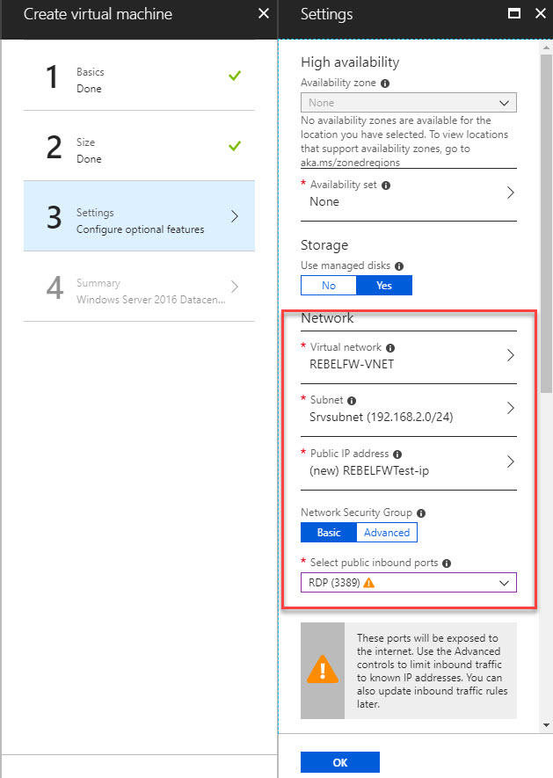Image resolution: width=553 pixels, height=778 pixels.
Task: Click info icon beside Availability zone
Action: [385, 84]
